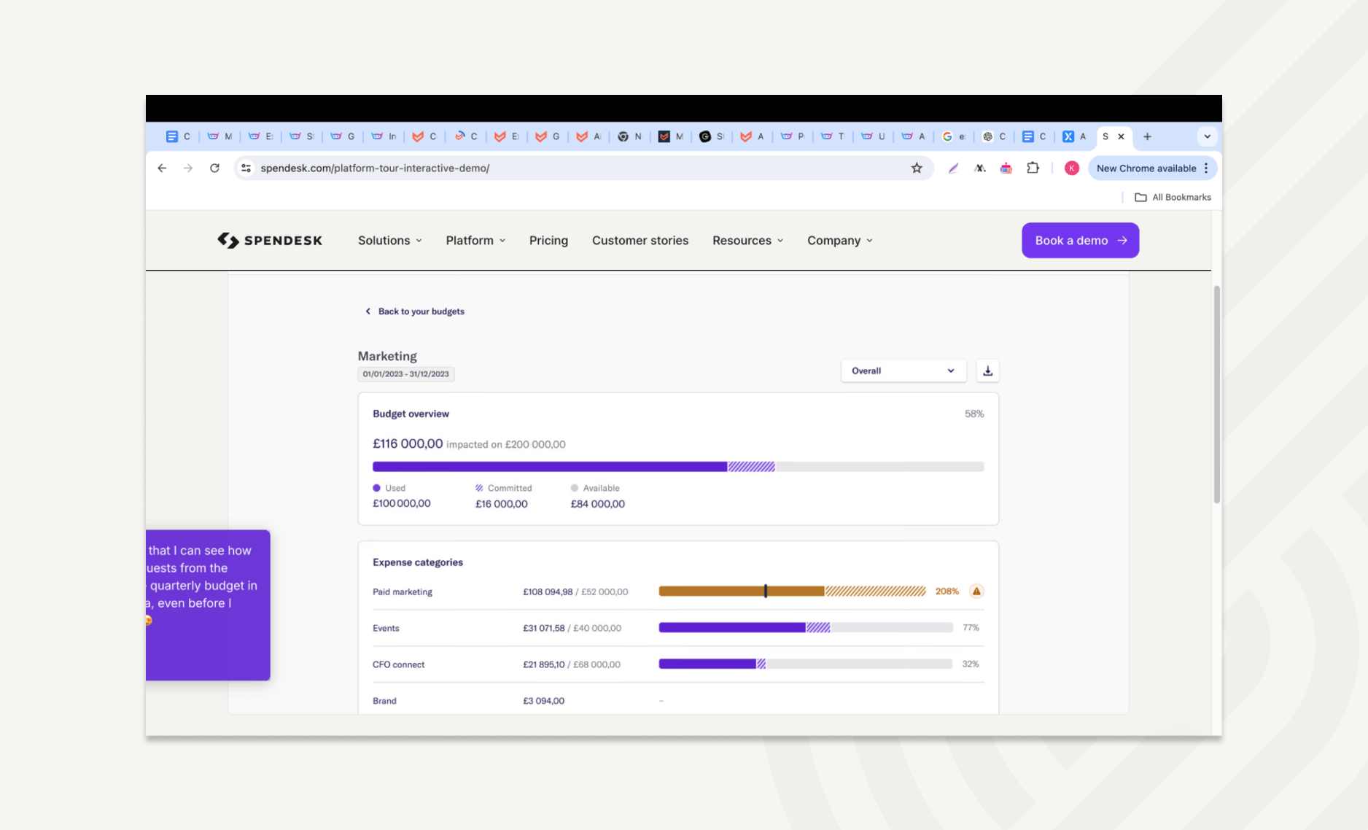Expand the Solutions menu
The width and height of the screenshot is (1368, 830).
(390, 241)
